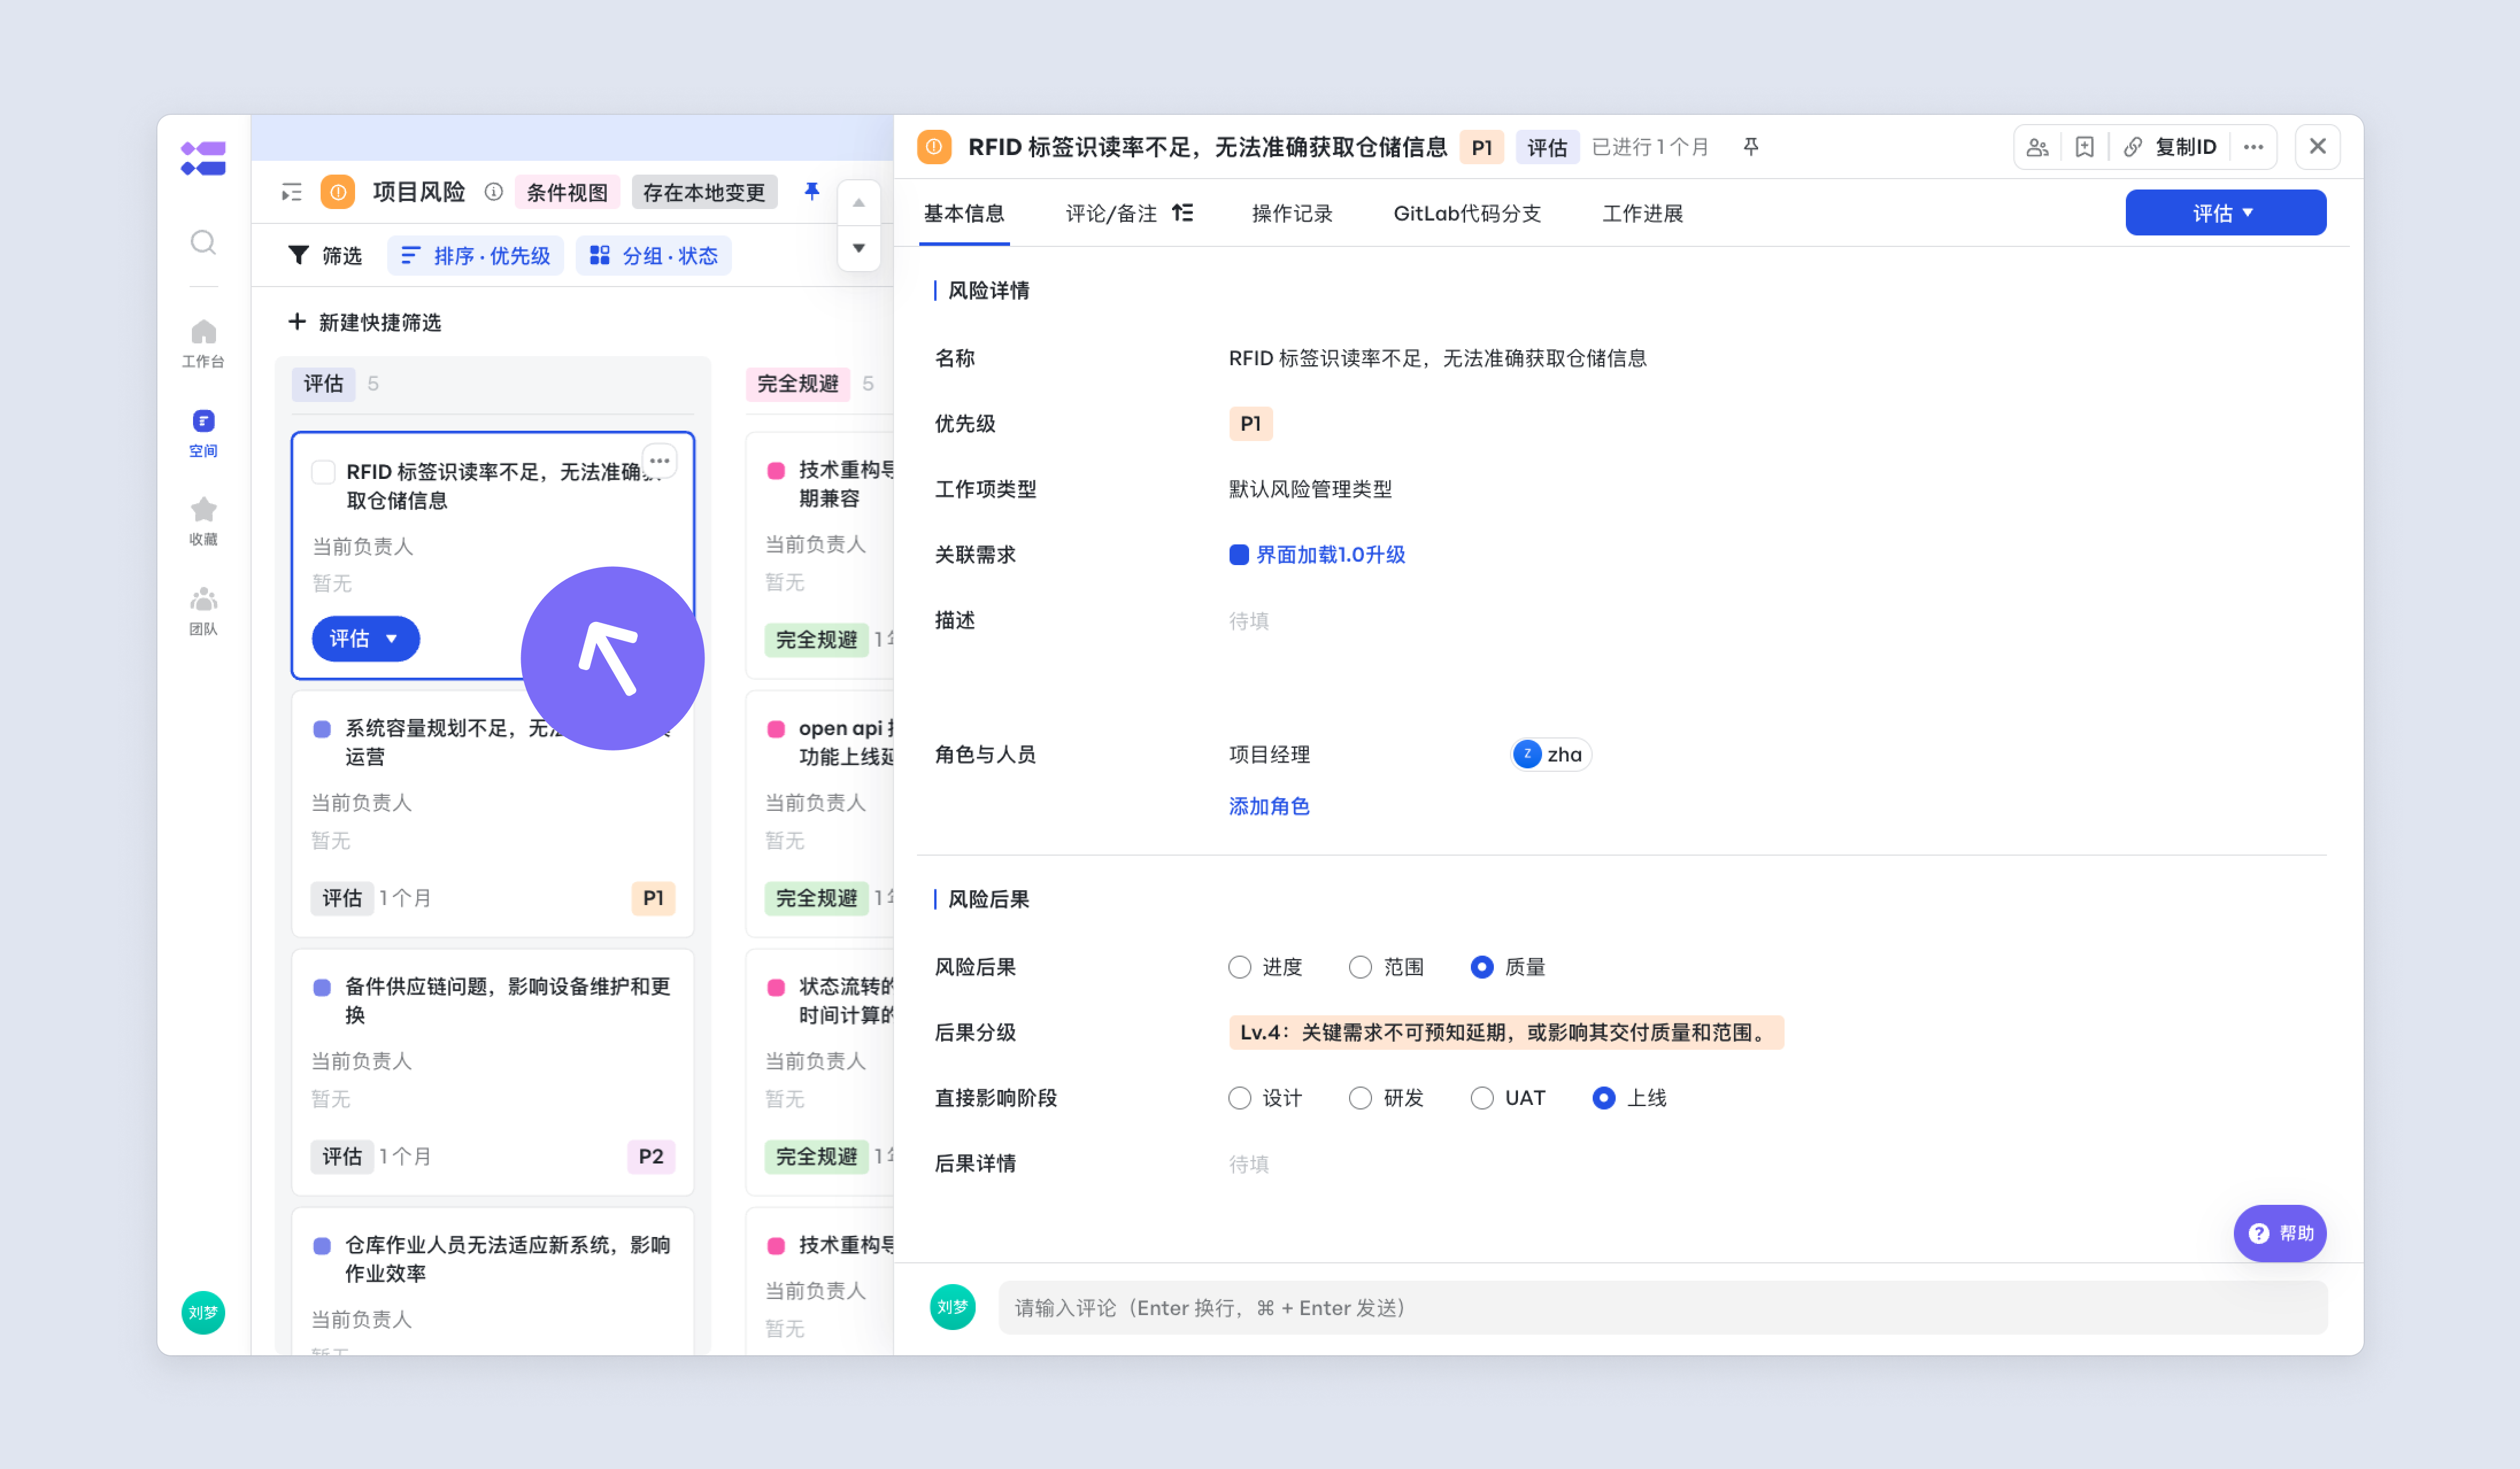Select 研发 impact stage radio
The image size is (2520, 1469).
click(x=1360, y=1097)
